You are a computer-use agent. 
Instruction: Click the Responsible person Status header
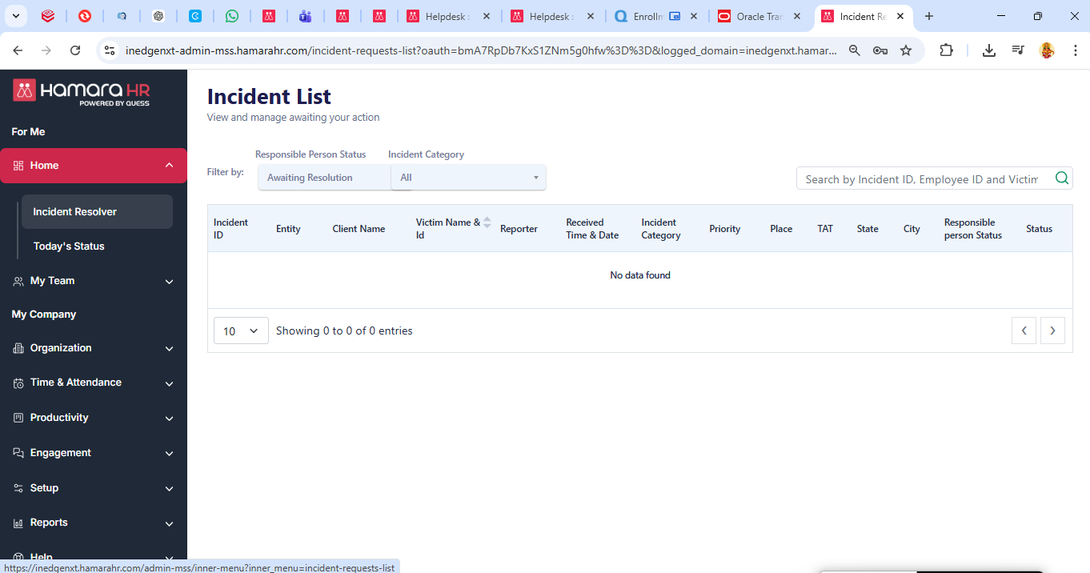click(973, 229)
